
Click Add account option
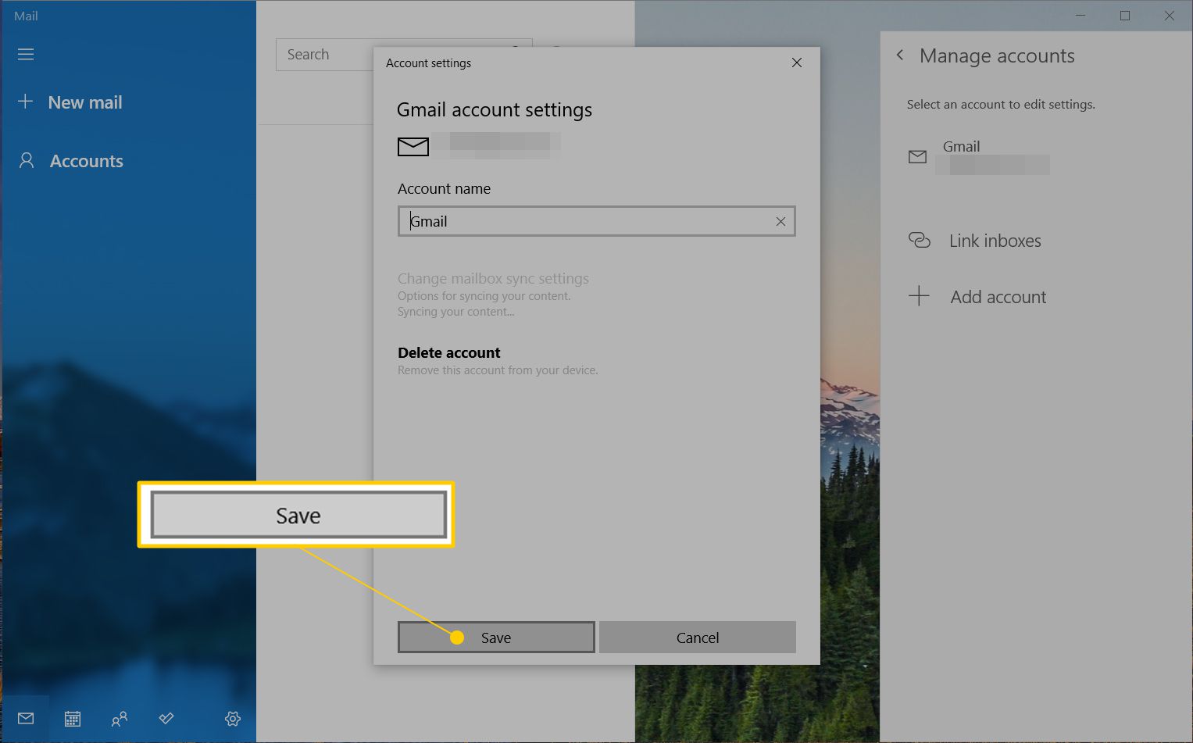pyautogui.click(x=998, y=297)
